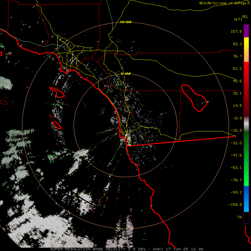Click the 30.1 velocity scale value
The width and height of the screenshot is (251, 251).
[x=237, y=93]
